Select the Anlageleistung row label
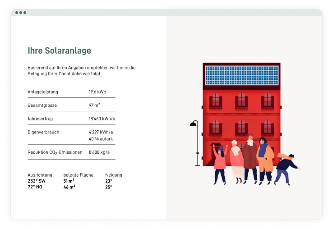Viewport: 333px width, 229px height. point(43,92)
